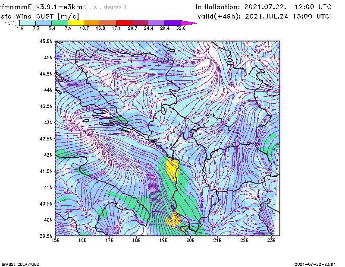Click the "15E" longitude label

click(x=55, y=240)
